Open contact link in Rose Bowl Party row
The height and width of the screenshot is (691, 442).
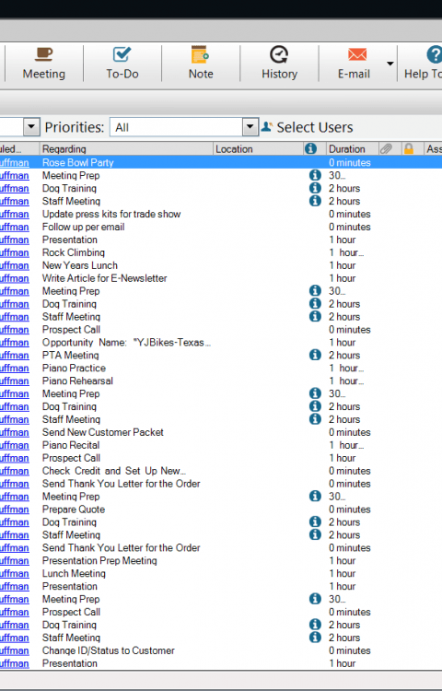pos(14,162)
